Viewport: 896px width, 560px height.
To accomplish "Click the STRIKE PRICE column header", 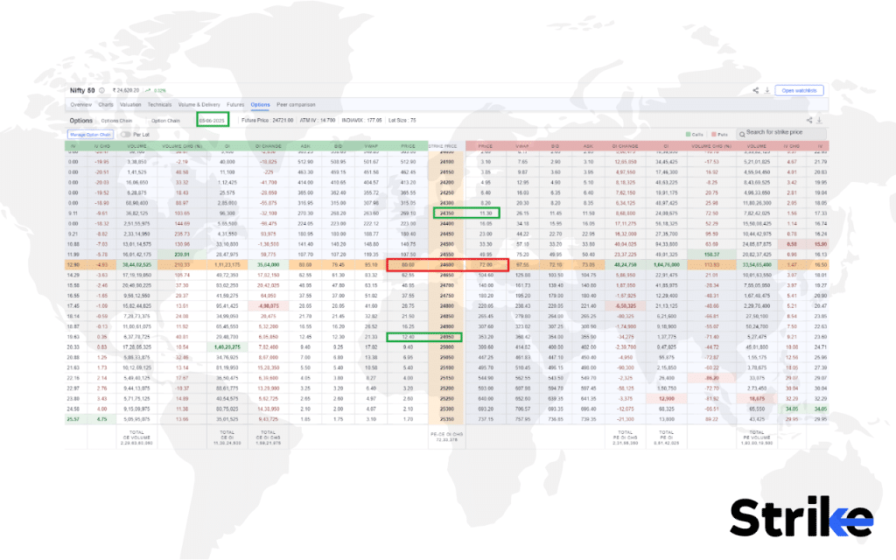I will 444,146.
